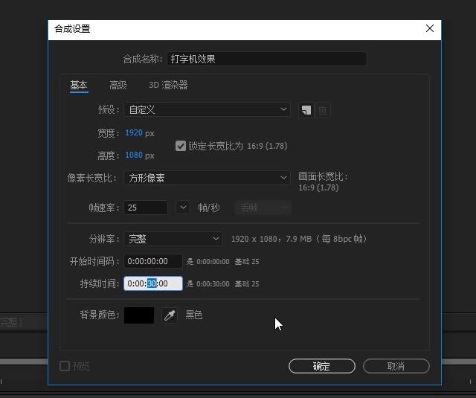Click the width value 1920
Image resolution: width=476 pixels, height=398 pixels.
(x=134, y=132)
